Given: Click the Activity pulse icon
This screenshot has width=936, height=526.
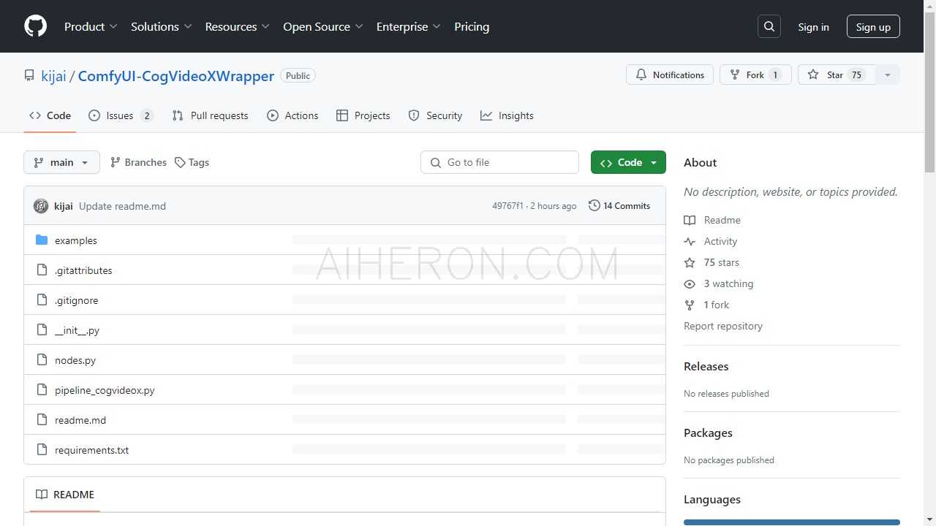Looking at the screenshot, I should tap(690, 241).
